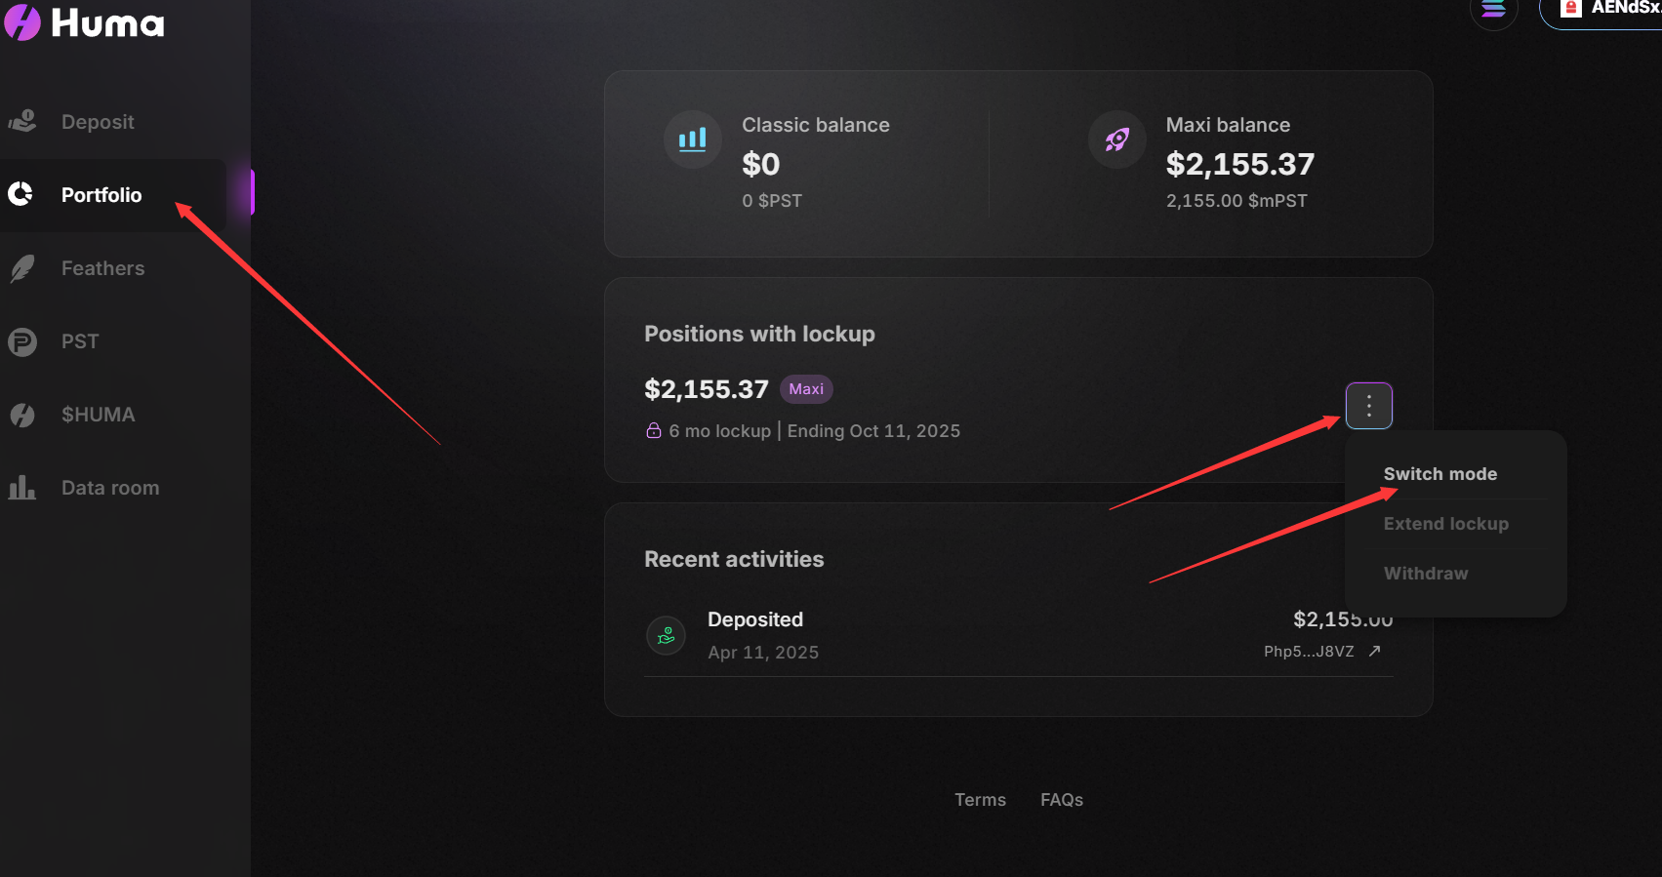This screenshot has width=1662, height=877.
Task: Open the AENdSx wallet account button
Action: pos(1601,11)
